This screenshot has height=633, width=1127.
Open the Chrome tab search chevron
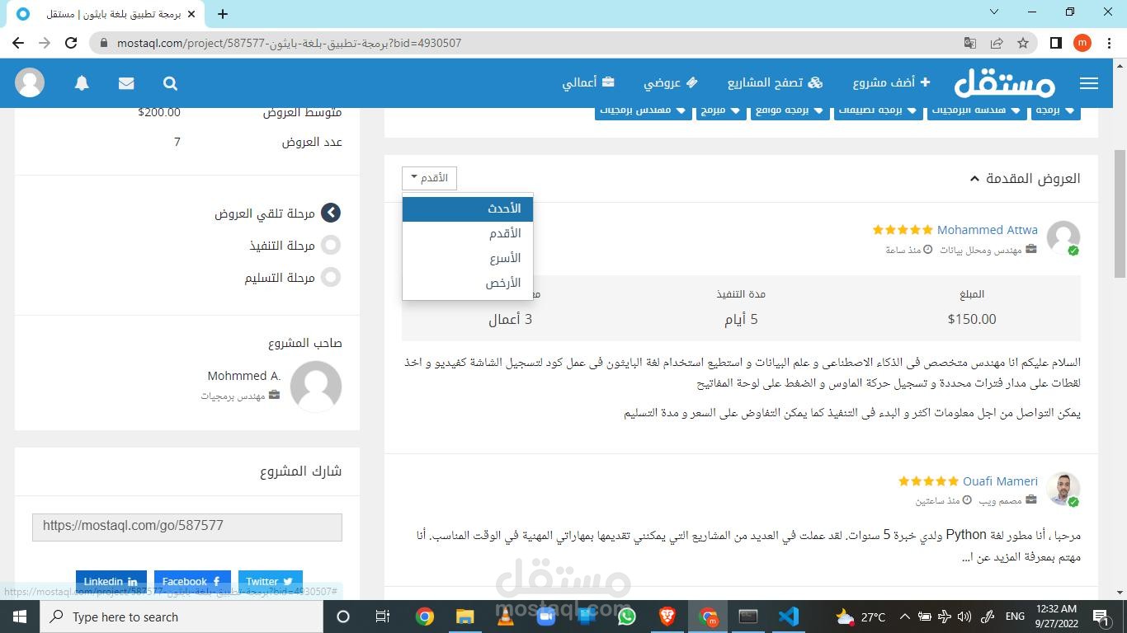pos(994,12)
